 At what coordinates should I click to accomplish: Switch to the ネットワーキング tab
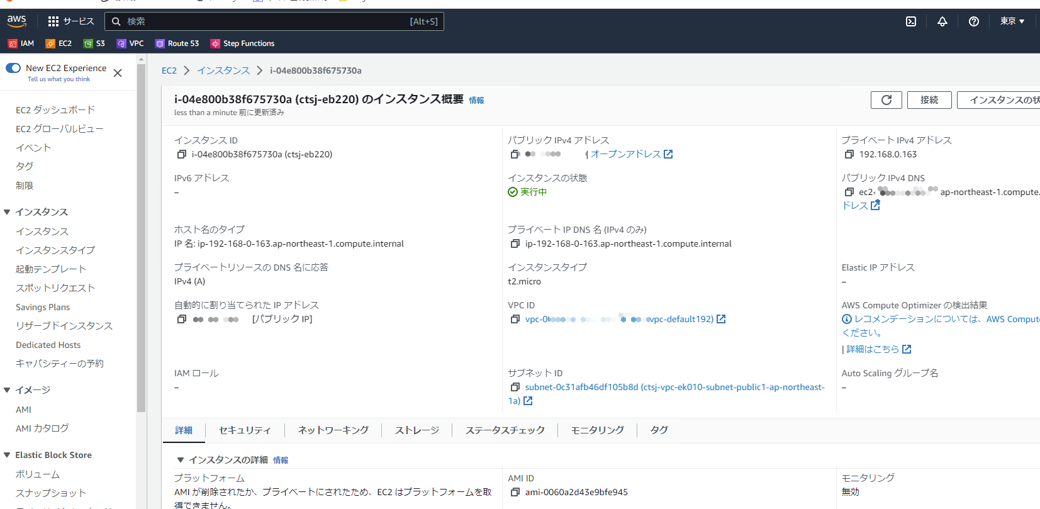pyautogui.click(x=333, y=430)
